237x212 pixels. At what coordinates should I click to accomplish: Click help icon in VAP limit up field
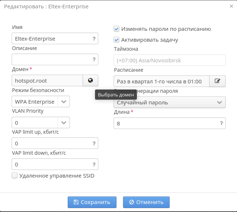pyautogui.click(x=94, y=144)
